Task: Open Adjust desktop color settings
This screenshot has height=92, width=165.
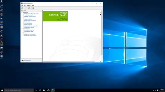Action: pyautogui.click(x=30, y=20)
